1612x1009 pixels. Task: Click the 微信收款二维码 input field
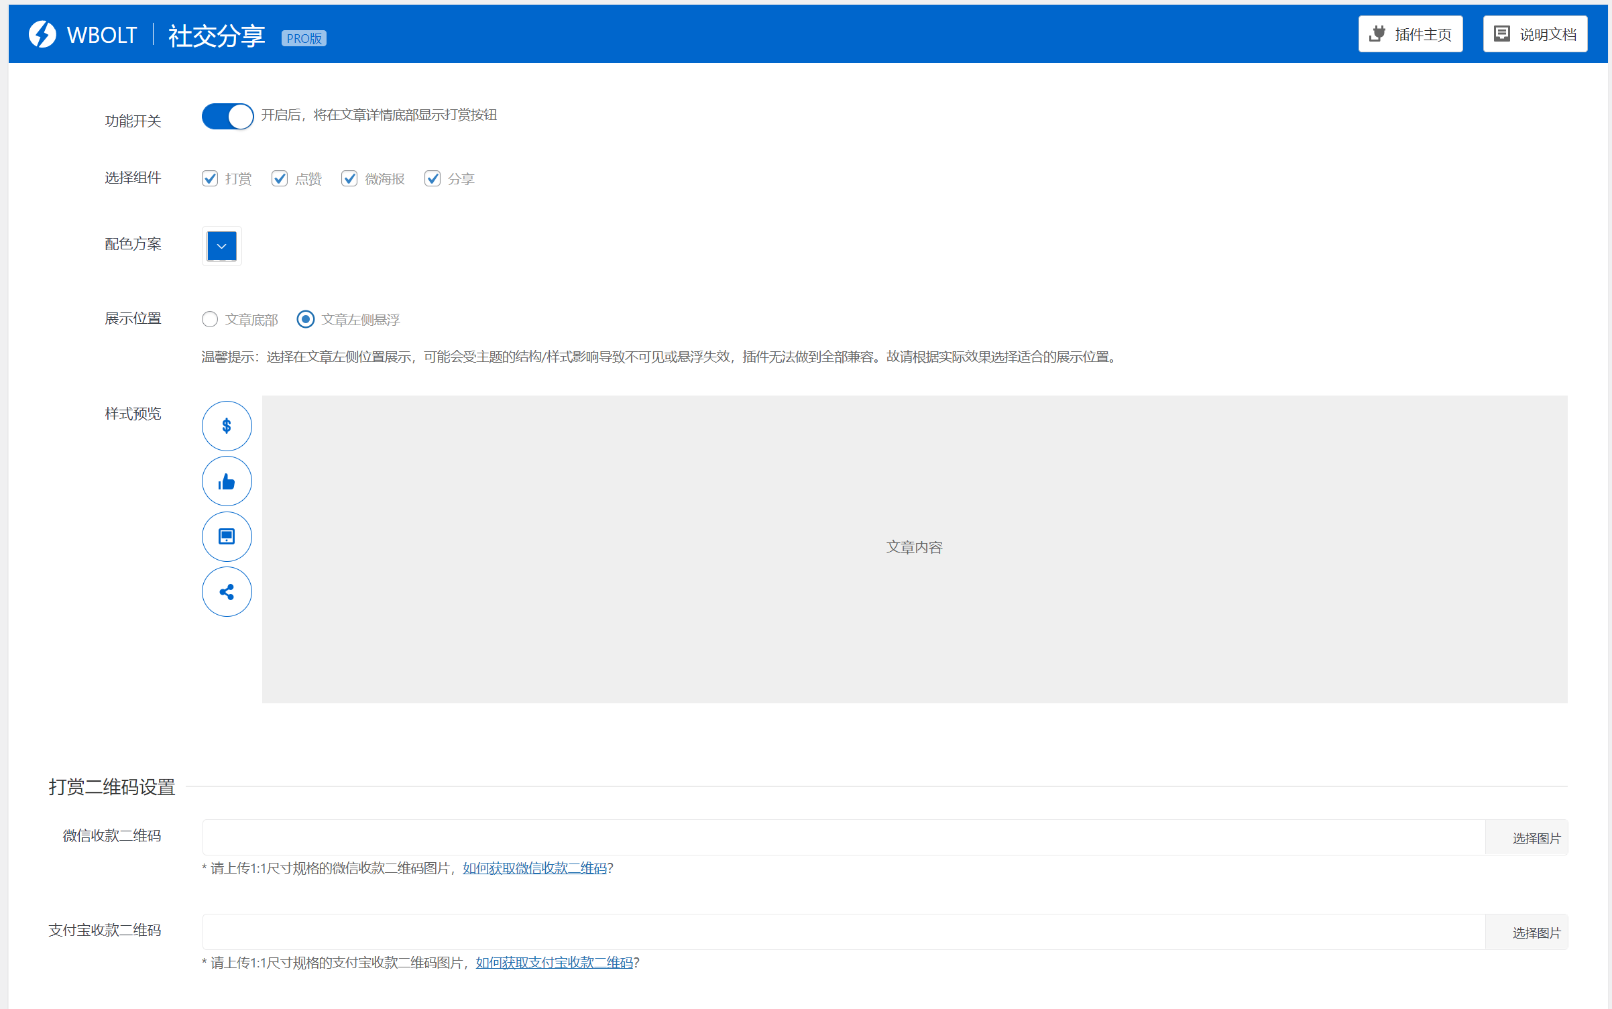point(843,837)
